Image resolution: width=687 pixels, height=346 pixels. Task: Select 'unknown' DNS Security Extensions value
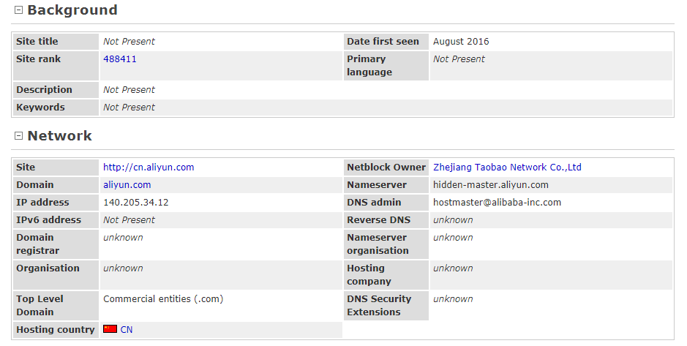point(453,298)
